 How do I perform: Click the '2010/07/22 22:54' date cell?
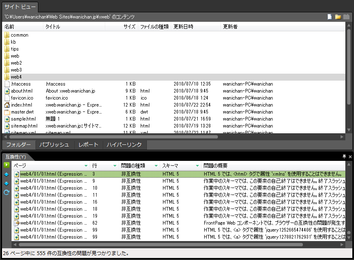click(192, 105)
